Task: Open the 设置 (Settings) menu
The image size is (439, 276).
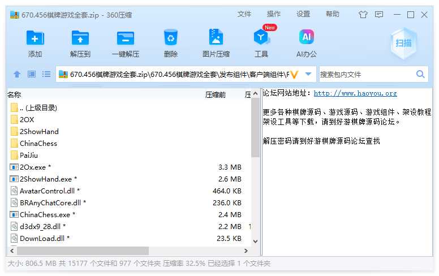Action: 303,14
